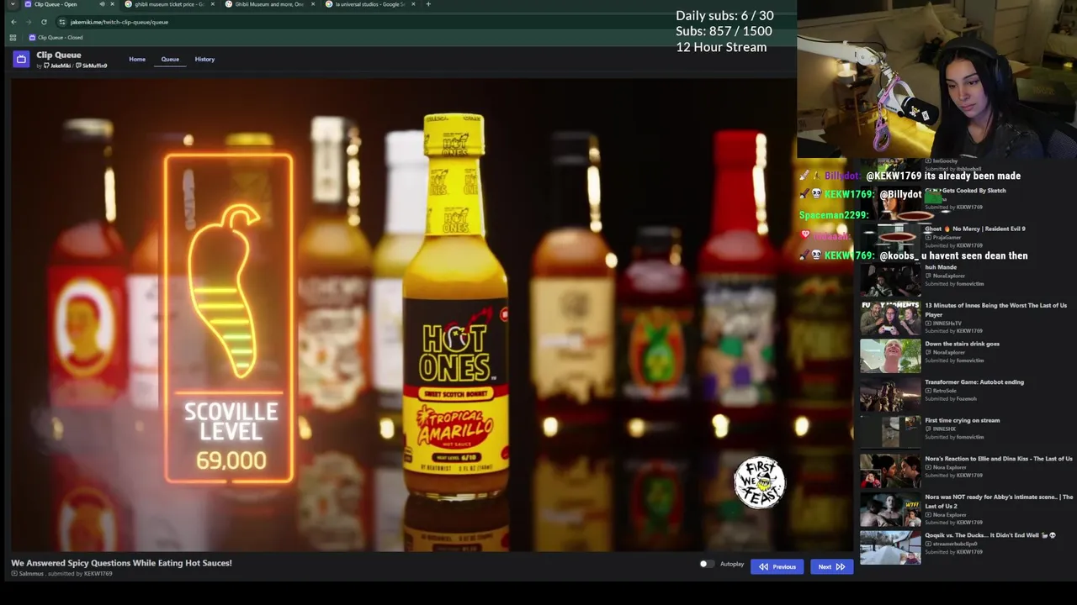This screenshot has width=1077, height=605.
Task: Mute the Clip Queue tab audio icon
Action: click(x=102, y=4)
